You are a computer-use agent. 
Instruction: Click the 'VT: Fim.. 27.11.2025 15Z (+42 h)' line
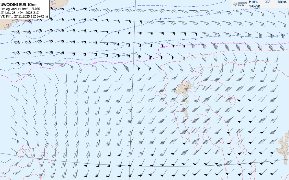24,16
